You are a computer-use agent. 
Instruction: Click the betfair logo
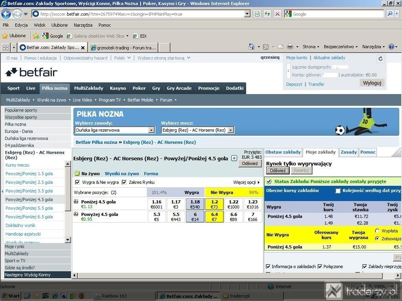pos(31,73)
